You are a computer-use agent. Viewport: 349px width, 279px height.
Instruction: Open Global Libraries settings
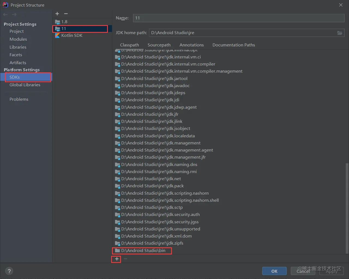25,85
